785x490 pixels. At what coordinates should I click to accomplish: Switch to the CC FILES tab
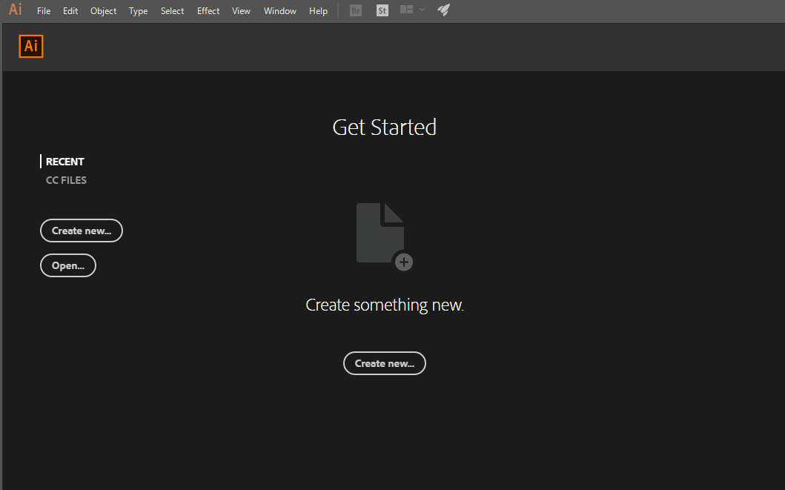(66, 180)
